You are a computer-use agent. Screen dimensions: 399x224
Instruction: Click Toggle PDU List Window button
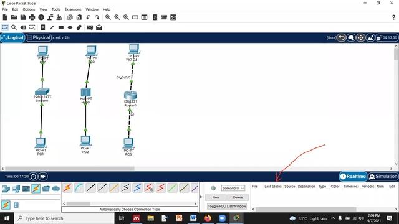(227, 206)
